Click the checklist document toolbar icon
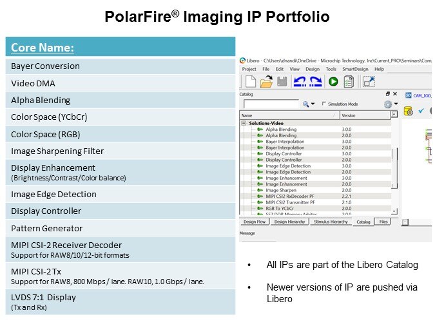 (349, 82)
